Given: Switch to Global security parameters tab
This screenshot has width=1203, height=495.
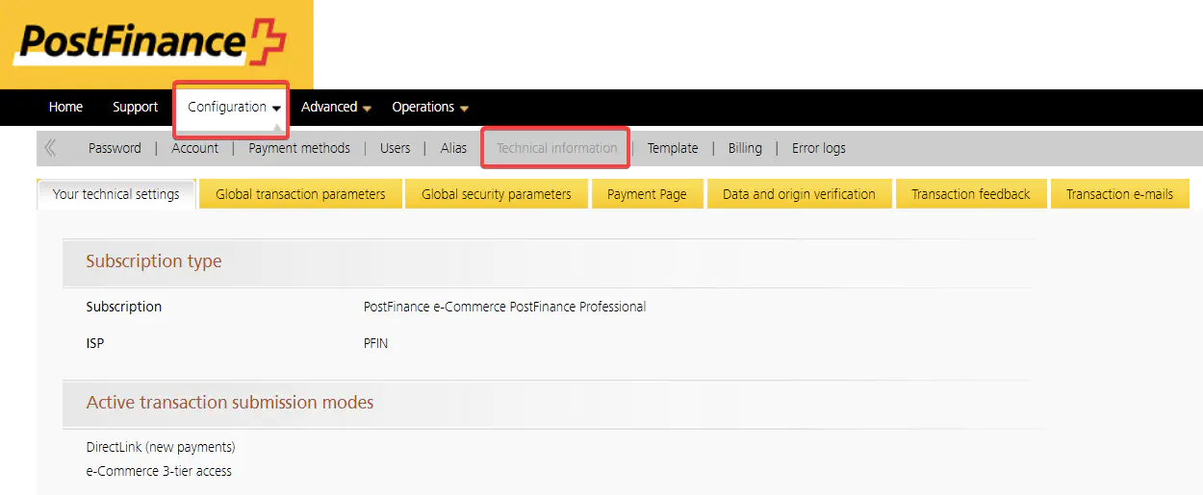Looking at the screenshot, I should 496,194.
